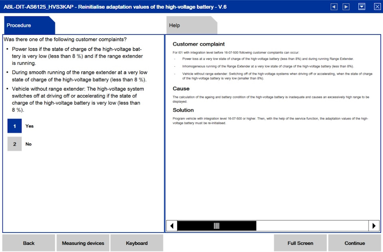Click the help line 'For I01 with integration level before 16-07-500'
Image resolution: width=383 pixels, height=252 pixels.
236,52
